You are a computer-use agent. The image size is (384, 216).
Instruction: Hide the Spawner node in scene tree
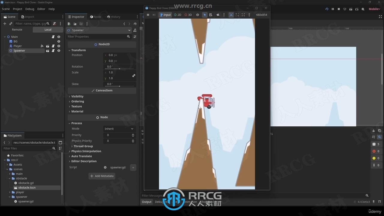click(59, 51)
